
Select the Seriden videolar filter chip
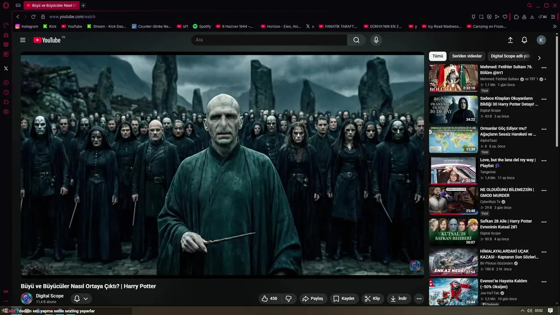(x=467, y=56)
